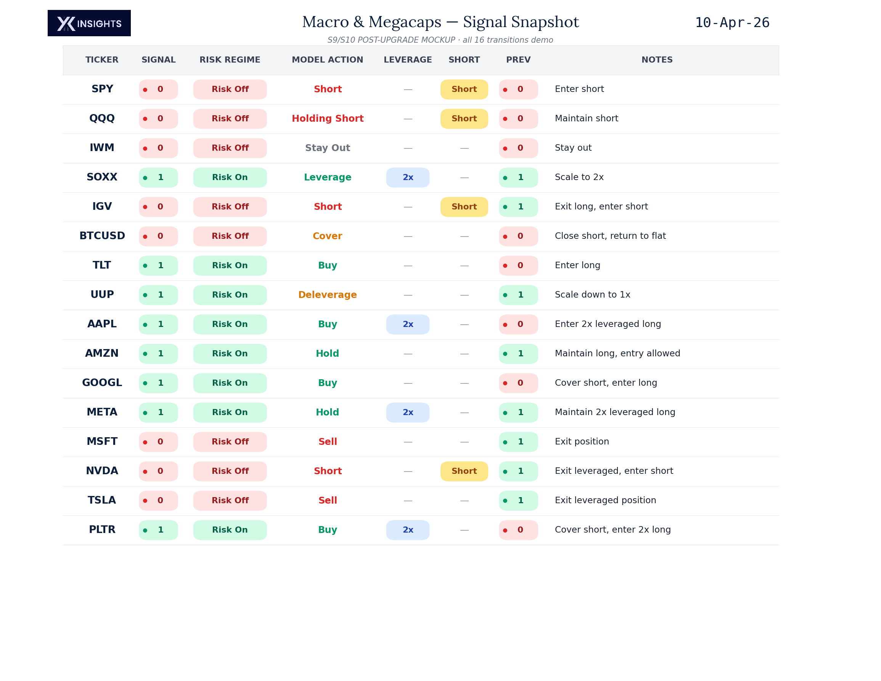Click the Risk On pill for META
This screenshot has width=881, height=681.
230,412
